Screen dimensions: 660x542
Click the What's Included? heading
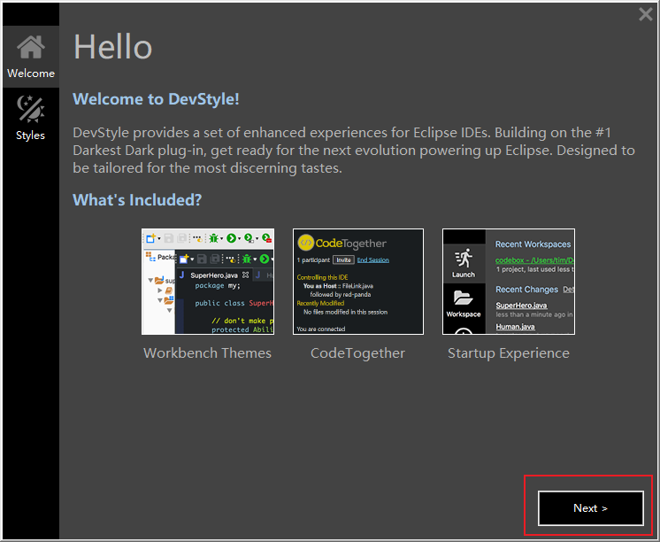(x=137, y=200)
